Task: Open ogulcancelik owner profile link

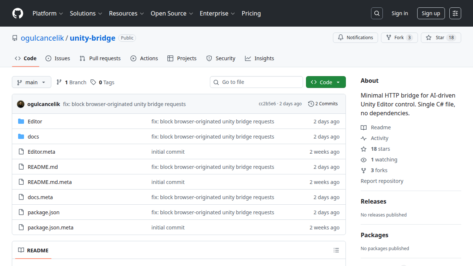Action: (x=42, y=38)
